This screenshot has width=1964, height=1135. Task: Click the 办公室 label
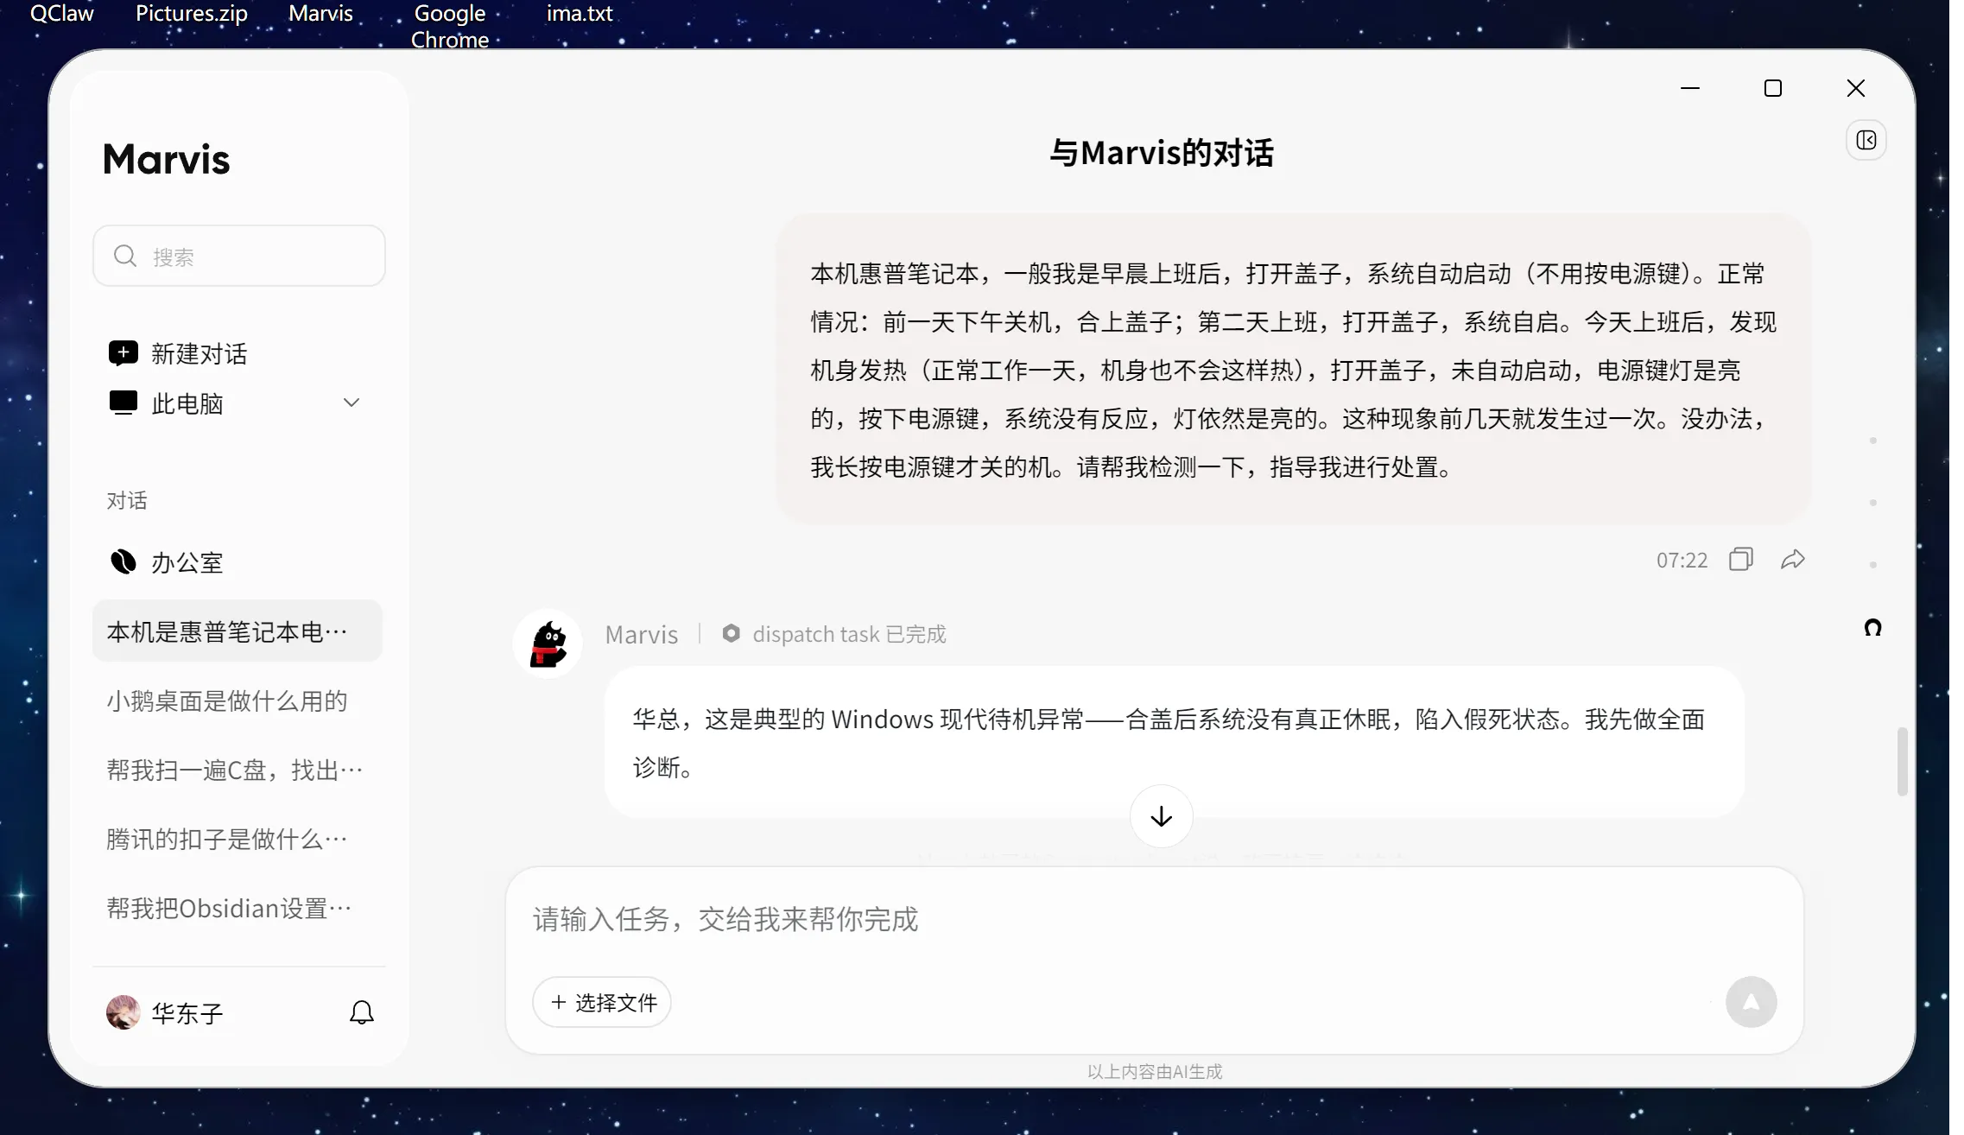[x=187, y=562]
